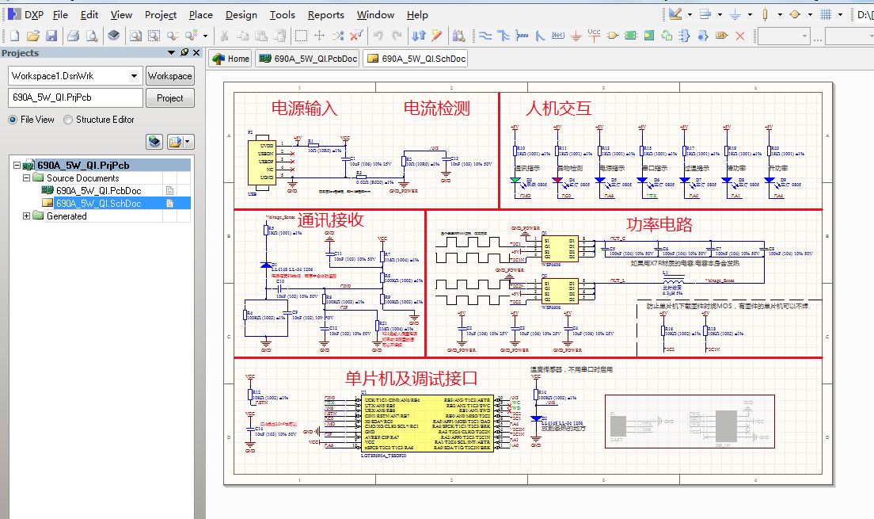The image size is (874, 519).
Task: Open the Place menu
Action: click(200, 15)
